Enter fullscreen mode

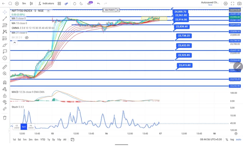tap(233, 4)
